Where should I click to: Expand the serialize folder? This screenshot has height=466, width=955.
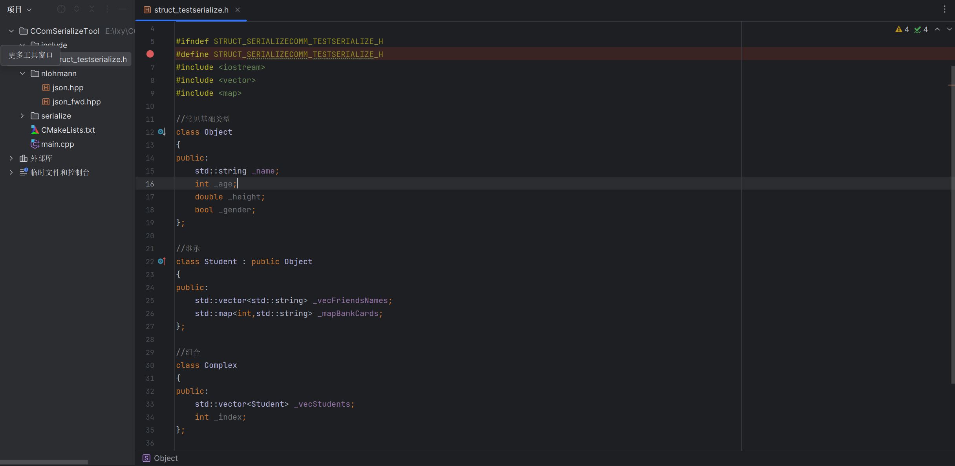[x=22, y=116]
